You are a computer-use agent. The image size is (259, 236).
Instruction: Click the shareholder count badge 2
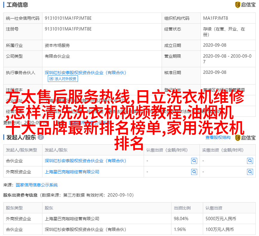pos(41,137)
